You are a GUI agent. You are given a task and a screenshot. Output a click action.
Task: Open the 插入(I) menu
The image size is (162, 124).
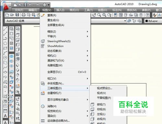point(60,10)
